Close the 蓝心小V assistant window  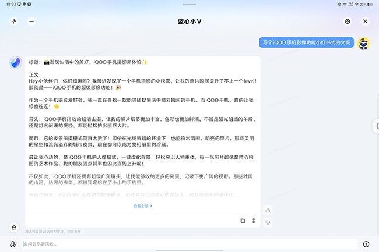click(x=365, y=22)
